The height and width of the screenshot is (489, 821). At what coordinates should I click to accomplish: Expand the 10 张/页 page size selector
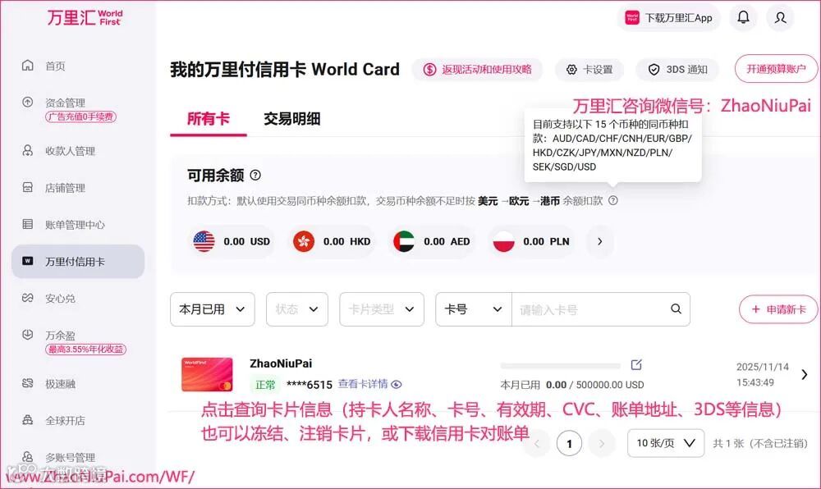point(666,443)
